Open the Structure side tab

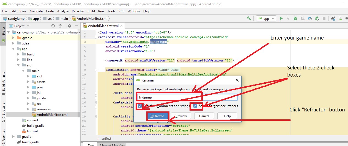click(x=3, y=113)
